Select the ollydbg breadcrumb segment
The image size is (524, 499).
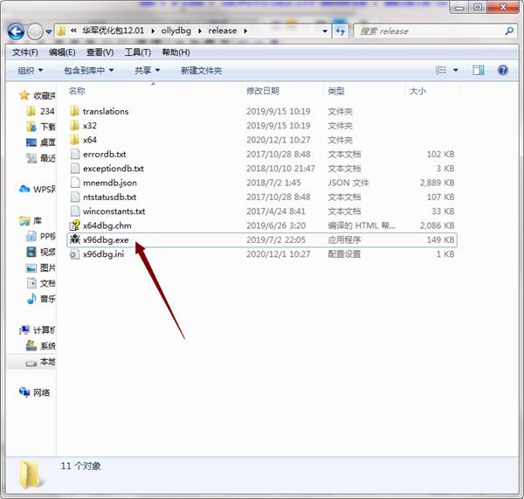pyautogui.click(x=176, y=31)
